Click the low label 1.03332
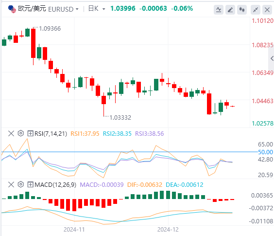 click(120, 118)
